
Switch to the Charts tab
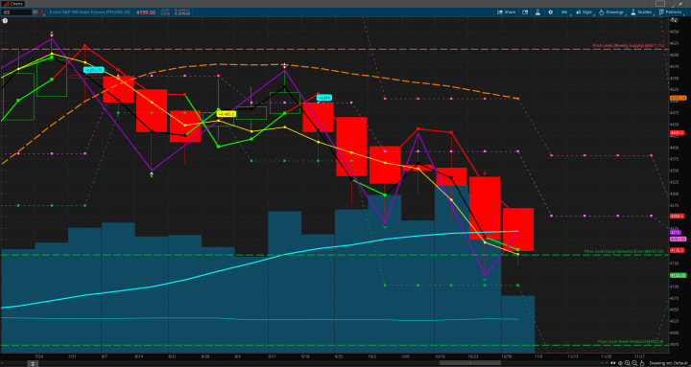(x=13, y=4)
